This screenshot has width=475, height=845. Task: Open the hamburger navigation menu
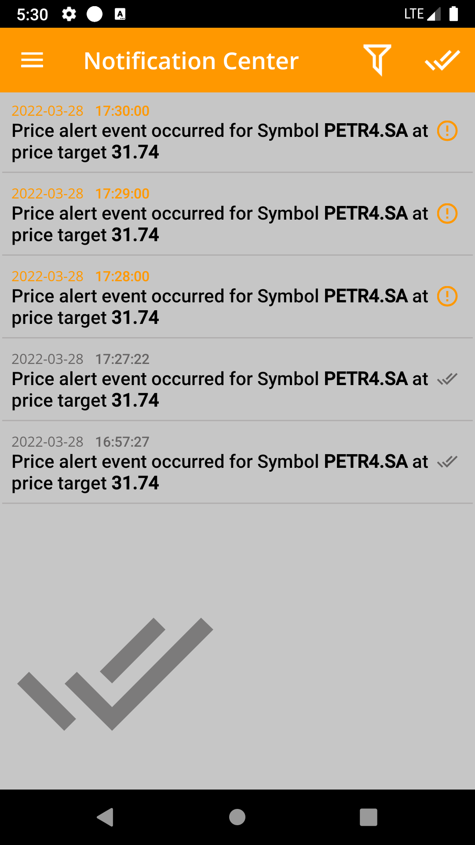32,60
